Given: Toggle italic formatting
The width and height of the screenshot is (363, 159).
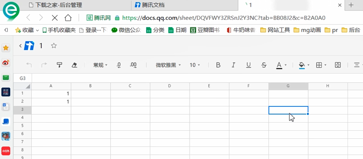Looking at the screenshot, I should pos(233,65).
